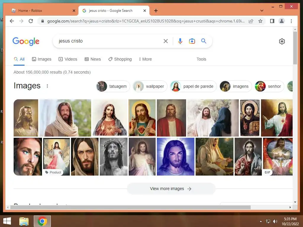The height and width of the screenshot is (227, 303).
Task: Open File Explorer from taskbar
Action: (x=24, y=221)
